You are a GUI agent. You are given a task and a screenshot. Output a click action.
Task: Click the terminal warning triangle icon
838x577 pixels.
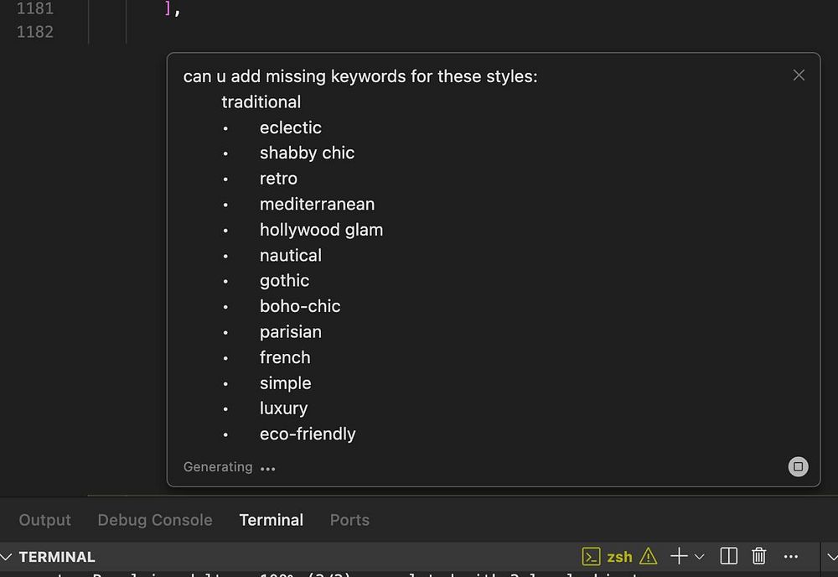[x=649, y=556]
